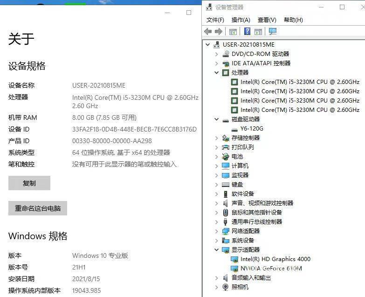Collapse the 显示适配器 node
Image resolution: width=365 pixels, height=297 pixels.
[216, 249]
